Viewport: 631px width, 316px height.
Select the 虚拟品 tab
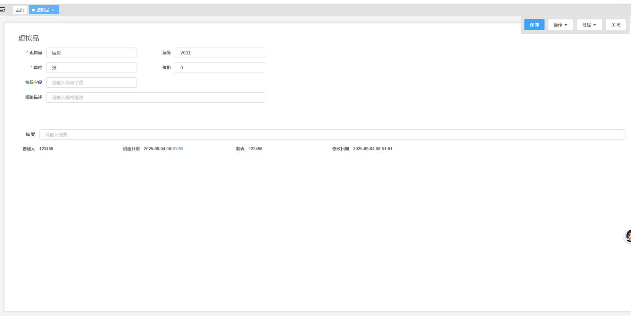[x=42, y=10]
